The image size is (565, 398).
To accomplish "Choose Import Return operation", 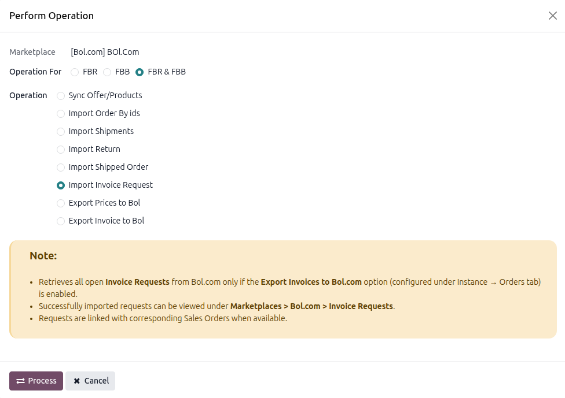I will point(61,150).
